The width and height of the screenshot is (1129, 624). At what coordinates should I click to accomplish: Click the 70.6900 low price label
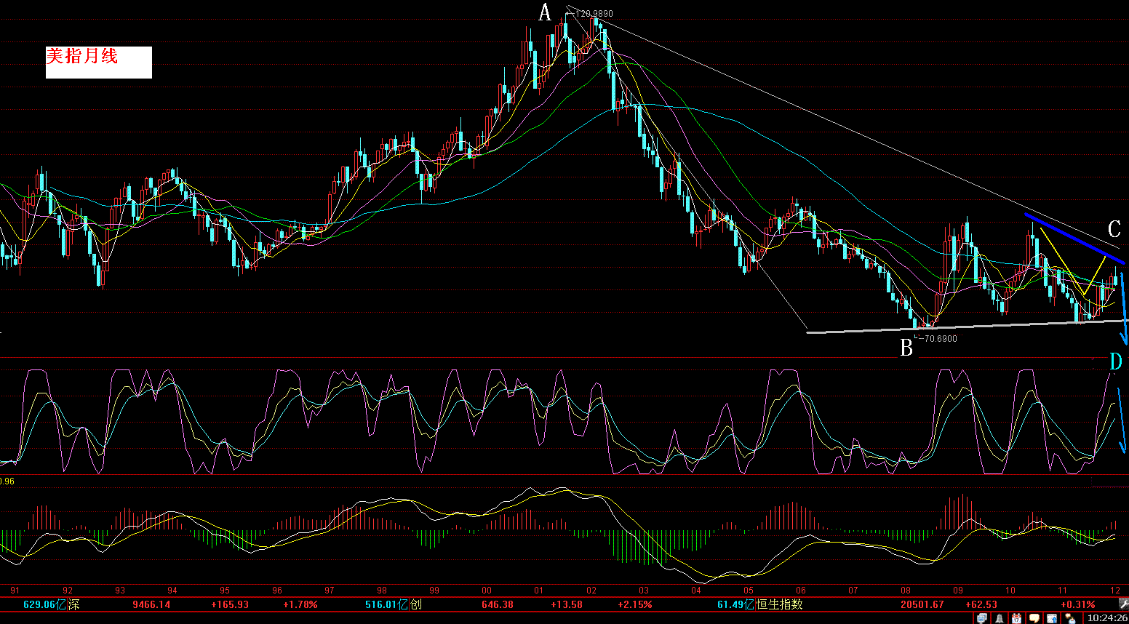pos(940,338)
